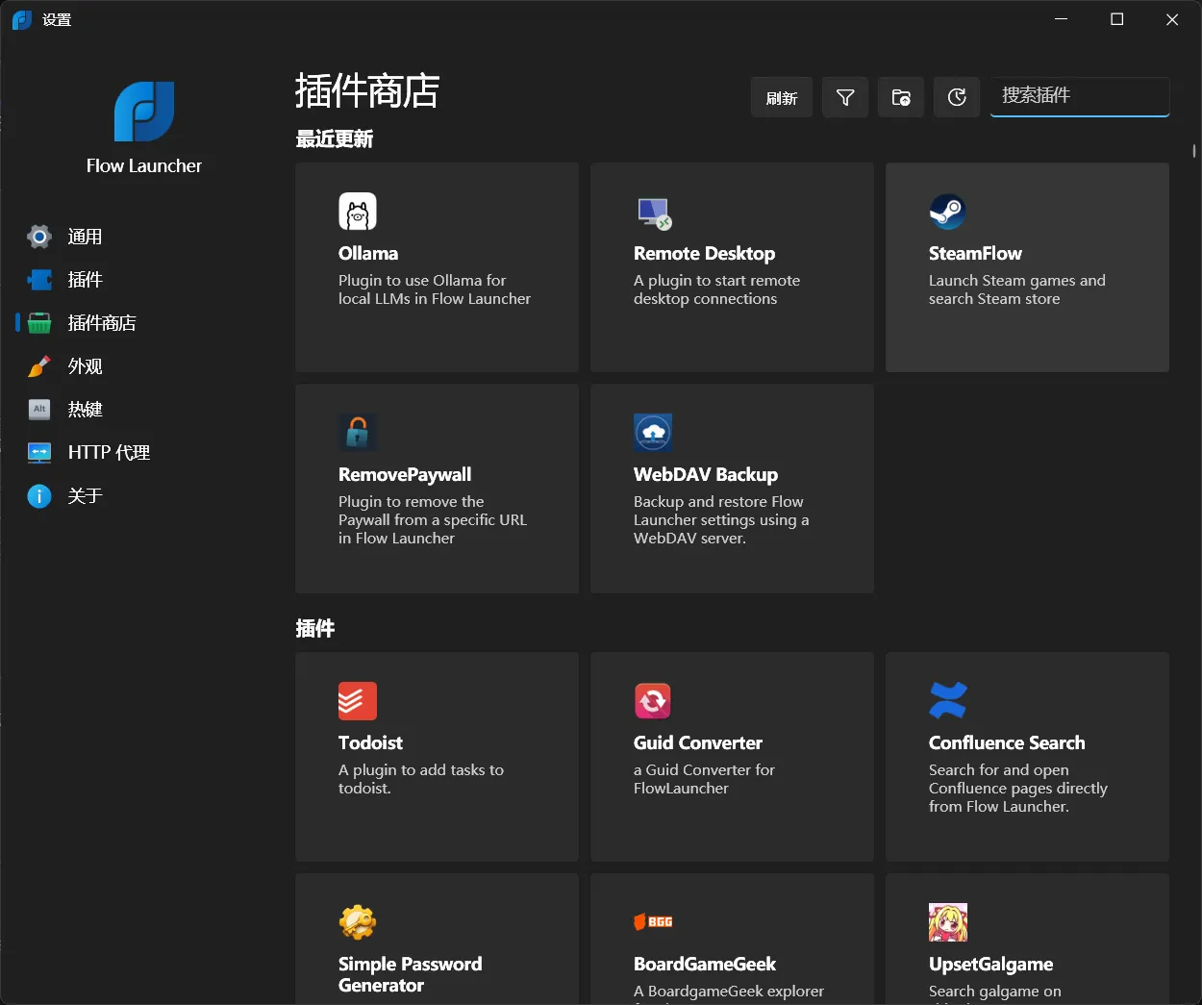The width and height of the screenshot is (1202, 1005).
Task: Click the vertical scrollbar thumb
Action: (x=1194, y=151)
